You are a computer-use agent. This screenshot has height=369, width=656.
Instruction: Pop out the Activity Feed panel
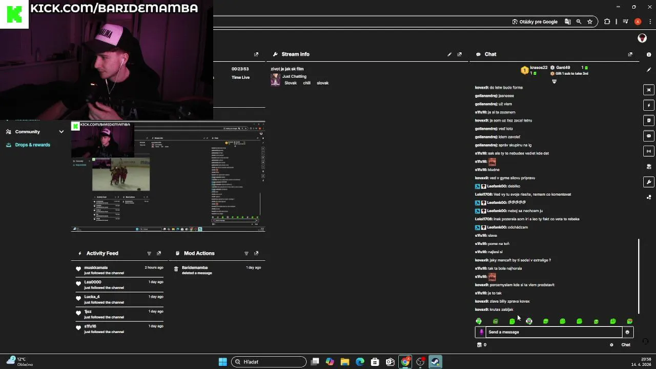159,253
